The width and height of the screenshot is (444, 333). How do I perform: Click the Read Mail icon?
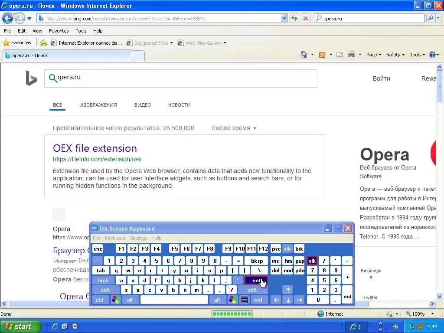[340, 55]
